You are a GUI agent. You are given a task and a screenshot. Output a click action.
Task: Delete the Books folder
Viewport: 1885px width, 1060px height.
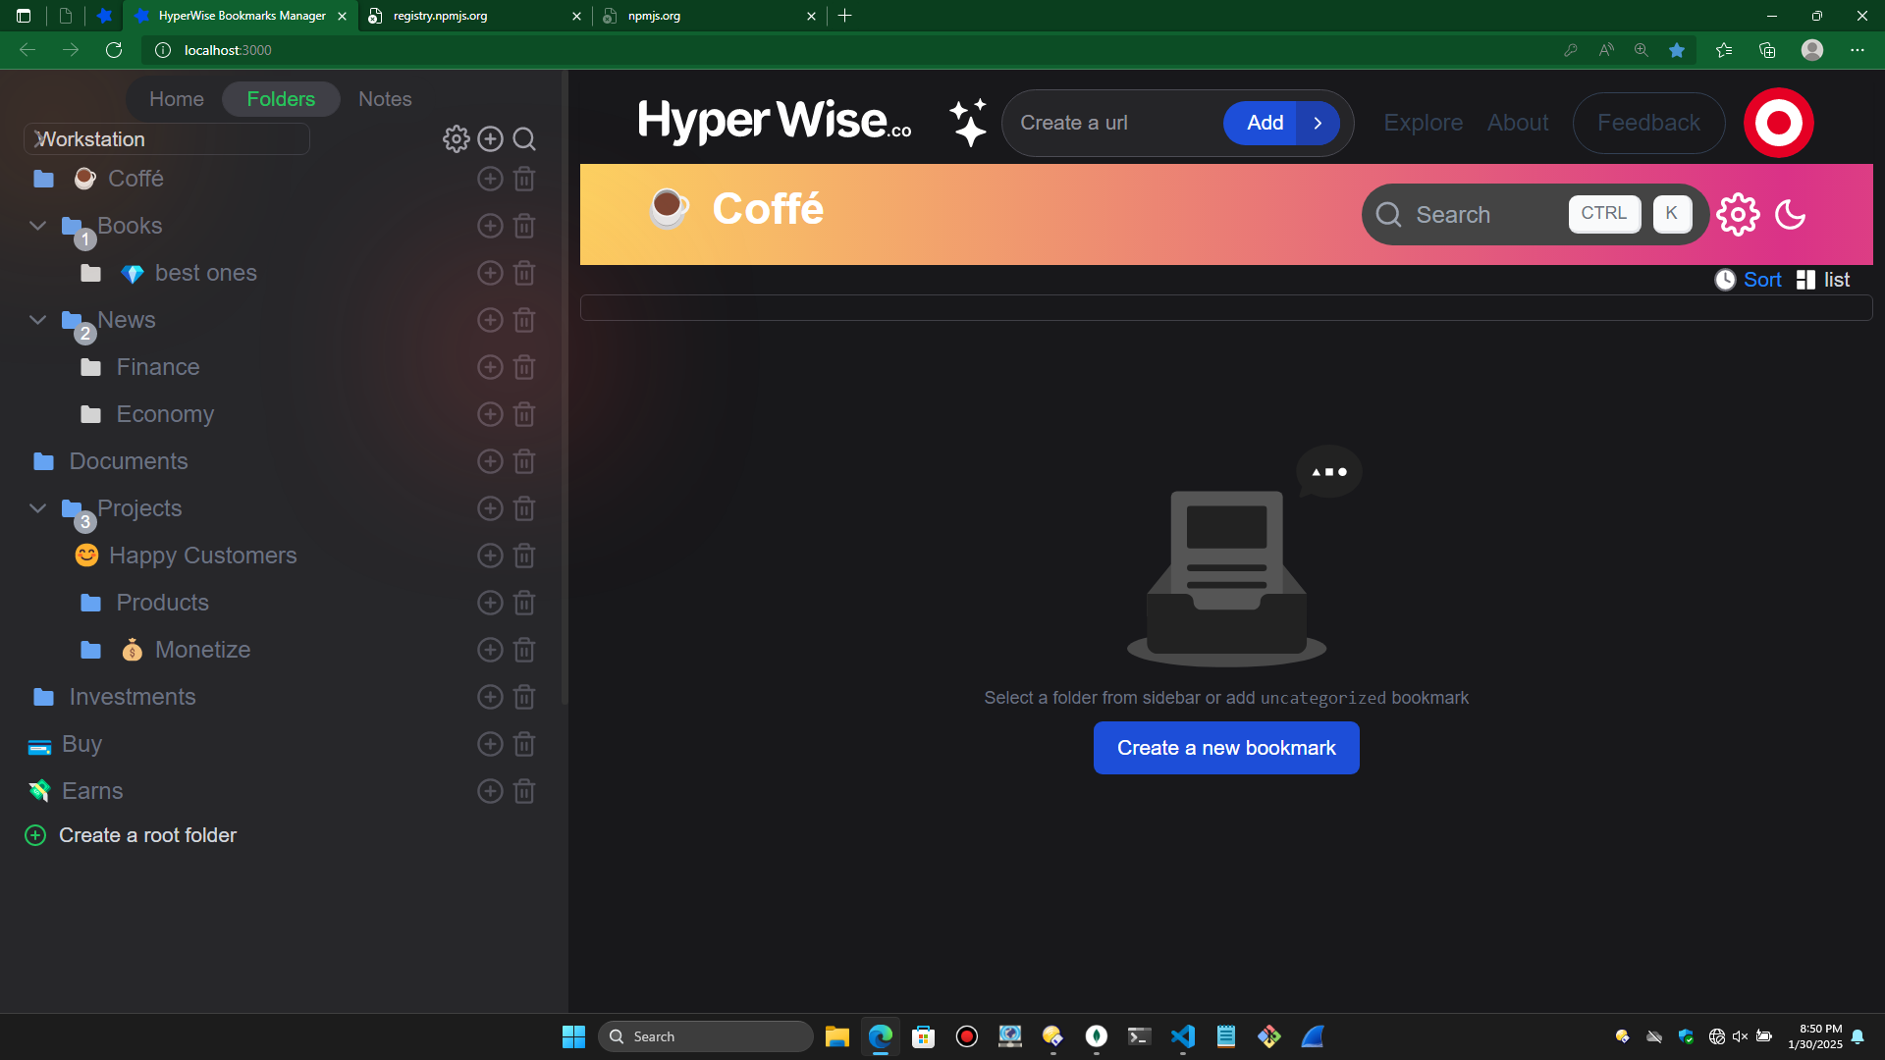(524, 226)
